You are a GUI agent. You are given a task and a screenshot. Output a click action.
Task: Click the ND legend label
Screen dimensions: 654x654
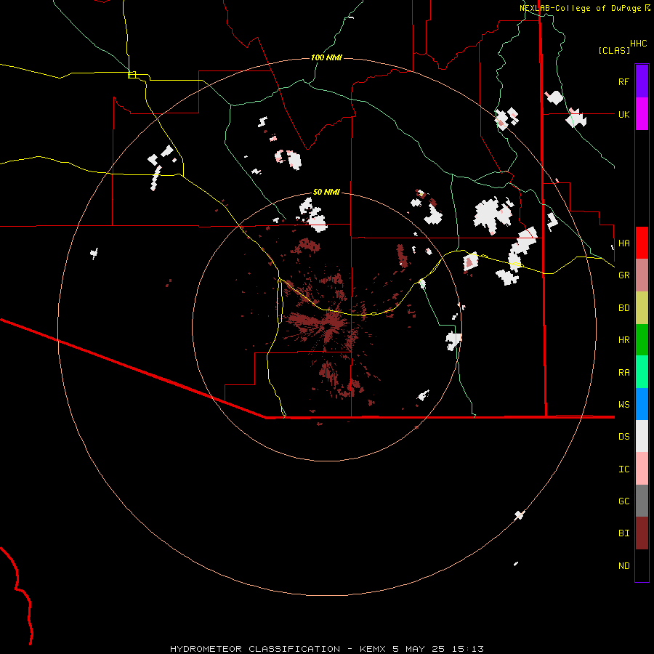623,565
